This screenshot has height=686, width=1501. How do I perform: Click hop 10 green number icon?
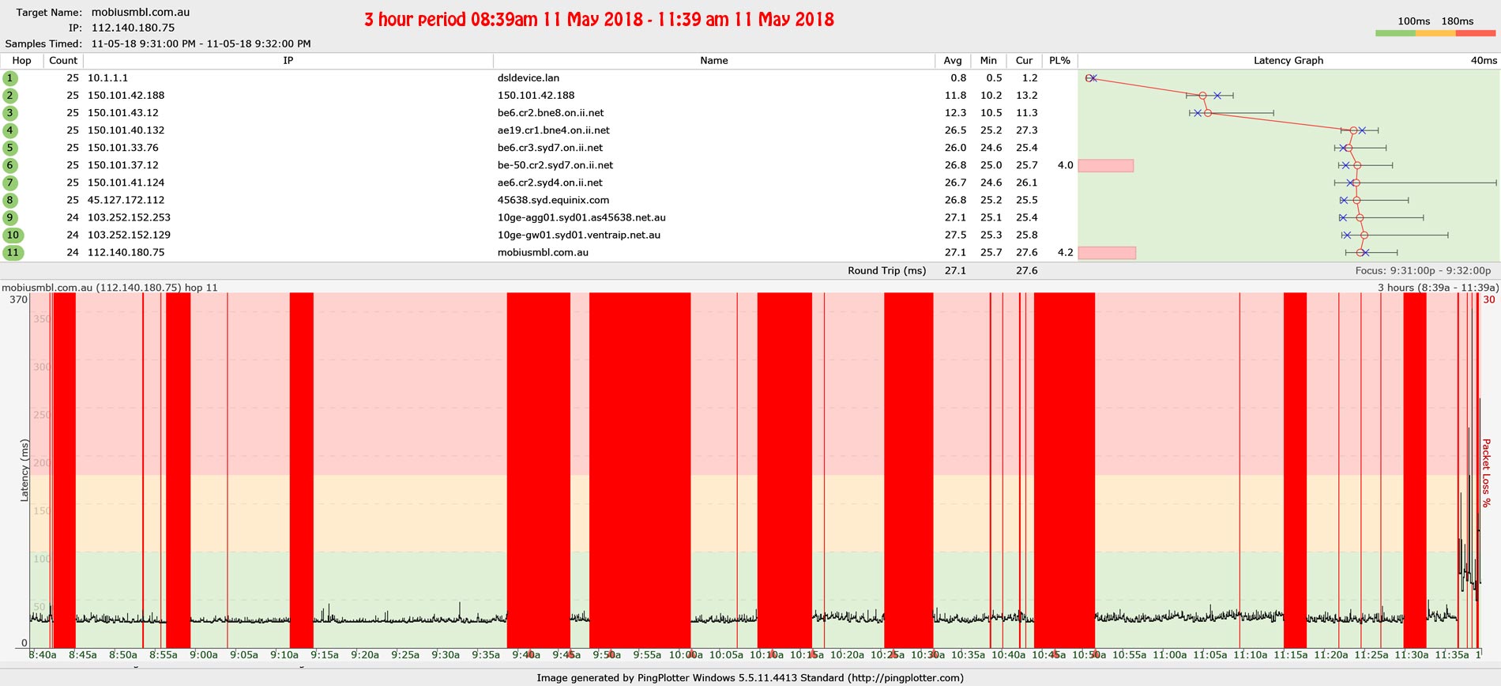[13, 235]
